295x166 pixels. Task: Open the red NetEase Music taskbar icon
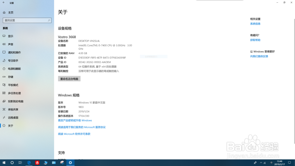point(37,163)
